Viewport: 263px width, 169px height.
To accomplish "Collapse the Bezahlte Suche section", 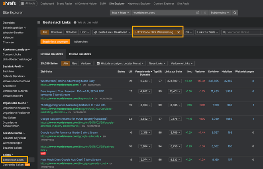I will 14,133.
